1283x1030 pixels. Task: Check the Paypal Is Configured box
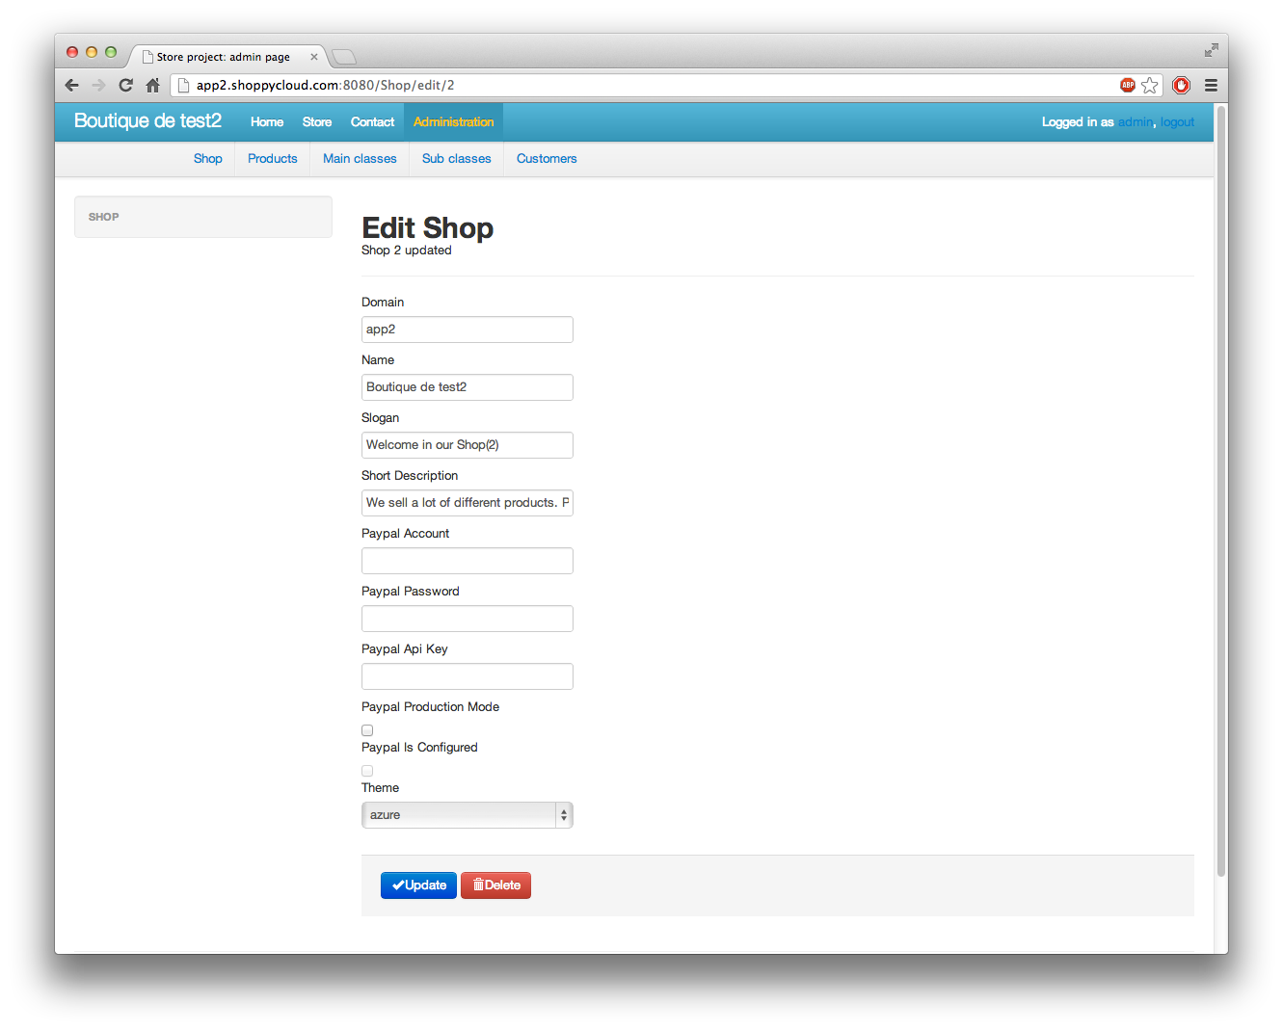[x=367, y=770]
